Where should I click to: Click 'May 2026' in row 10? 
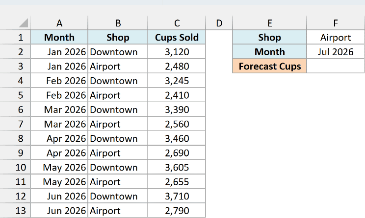[x=64, y=168]
